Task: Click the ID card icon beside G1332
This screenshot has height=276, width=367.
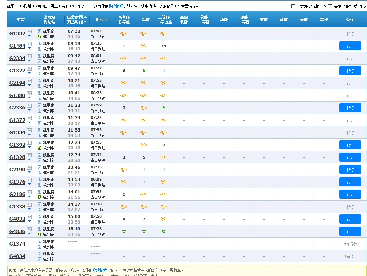Action: click(x=29, y=31)
